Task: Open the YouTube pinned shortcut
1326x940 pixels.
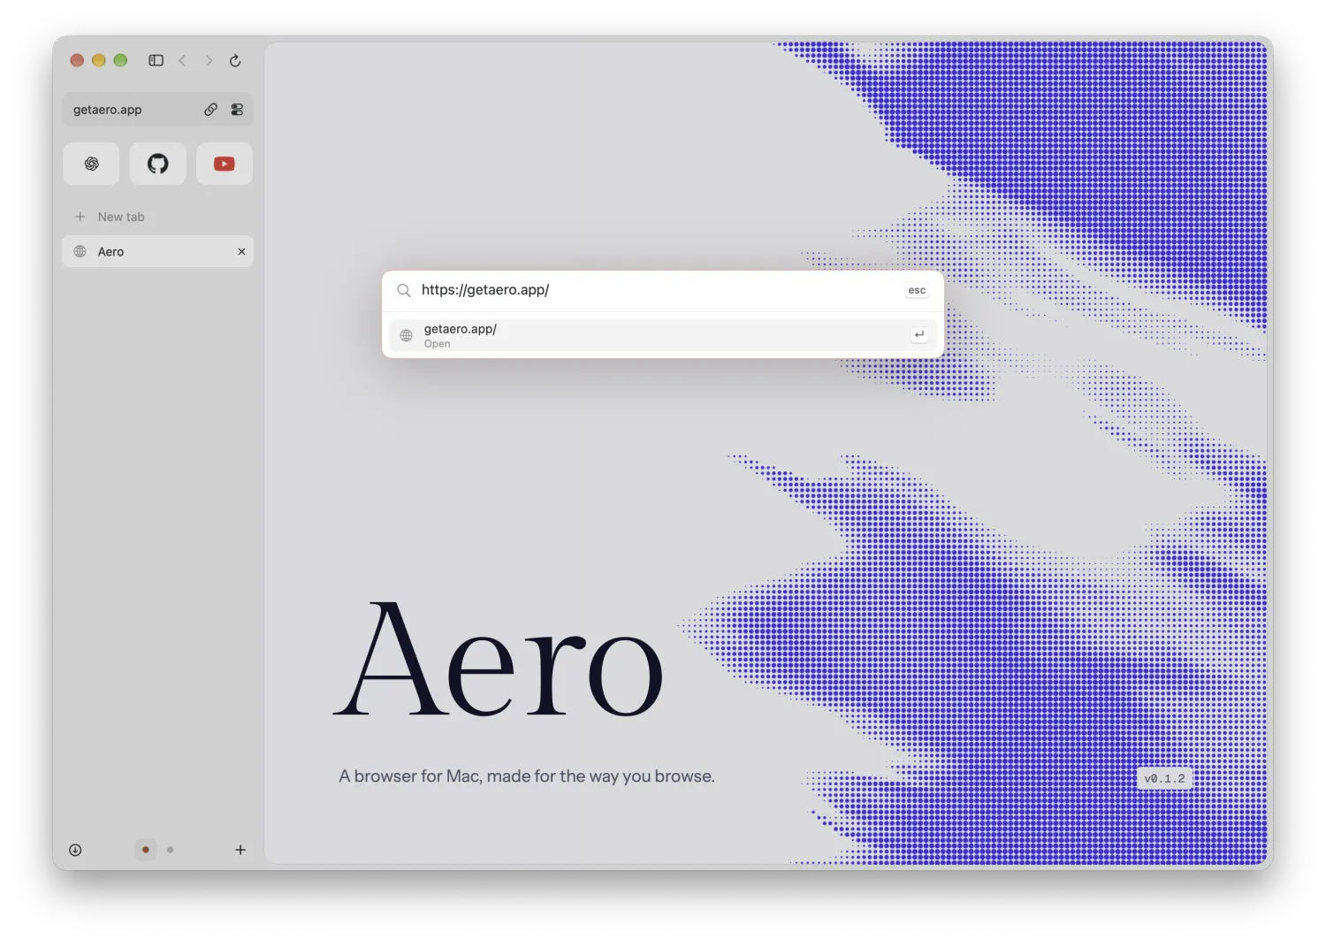Action: click(224, 164)
